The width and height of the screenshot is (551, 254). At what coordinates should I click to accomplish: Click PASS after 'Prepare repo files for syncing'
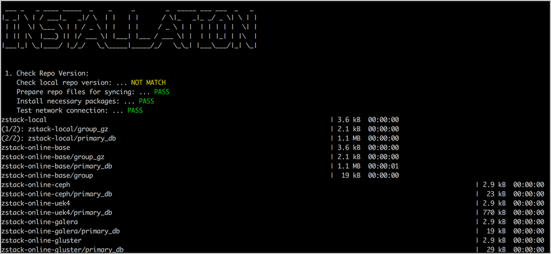tap(161, 92)
